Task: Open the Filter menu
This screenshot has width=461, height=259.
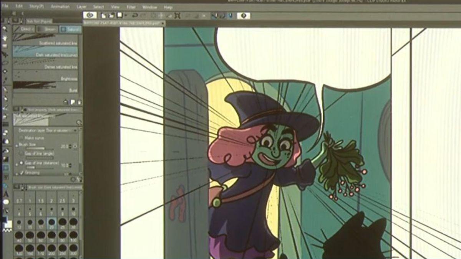Action: point(131,7)
